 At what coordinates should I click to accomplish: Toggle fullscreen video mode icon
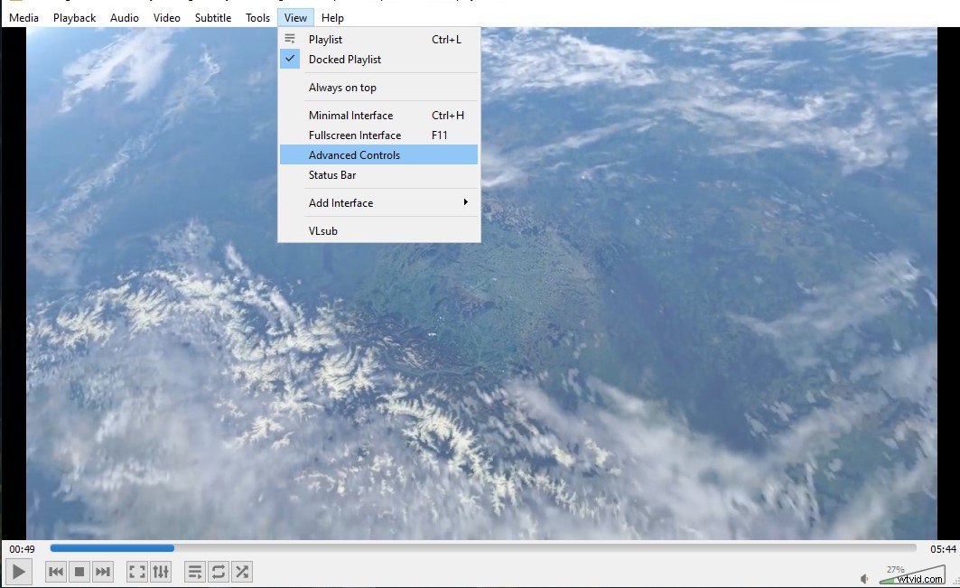136,571
